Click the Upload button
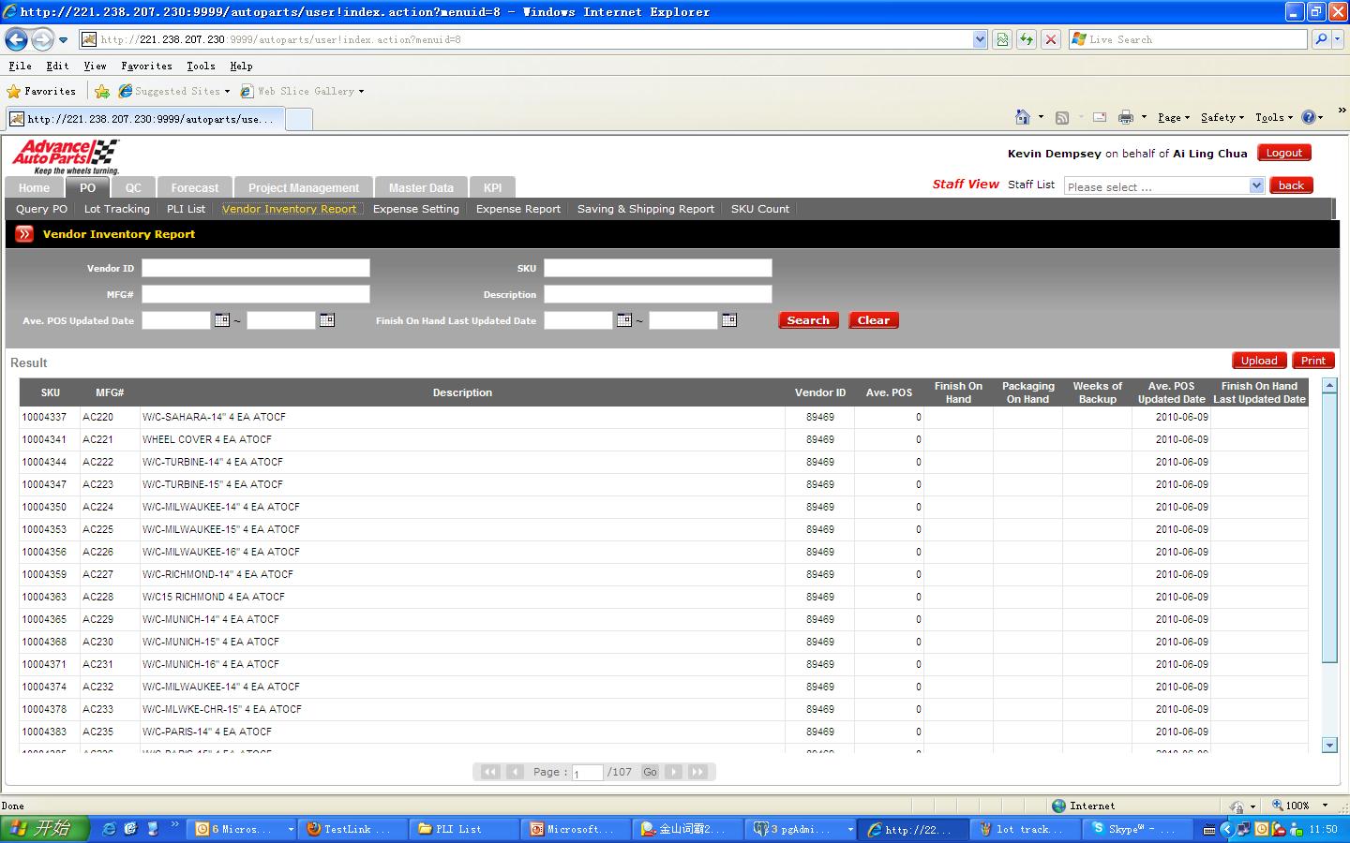Image resolution: width=1350 pixels, height=843 pixels. pyautogui.click(x=1259, y=361)
